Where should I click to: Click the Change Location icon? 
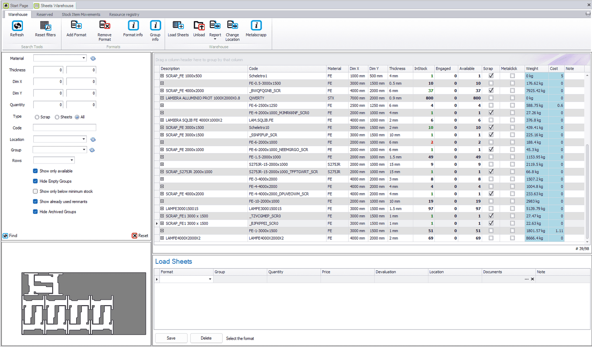click(232, 26)
